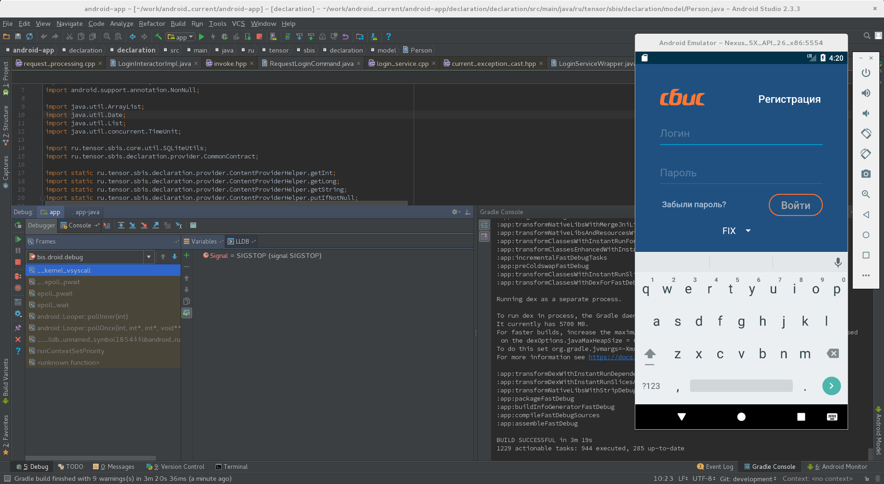884x484 pixels.
Task: Click the Debug app bug icon
Action: (x=224, y=36)
